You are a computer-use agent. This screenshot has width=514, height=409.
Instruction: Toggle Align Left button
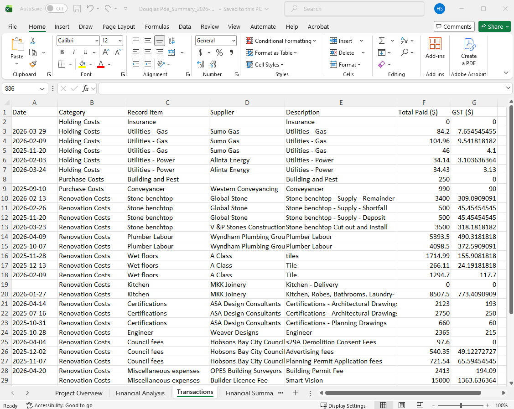[136, 52]
